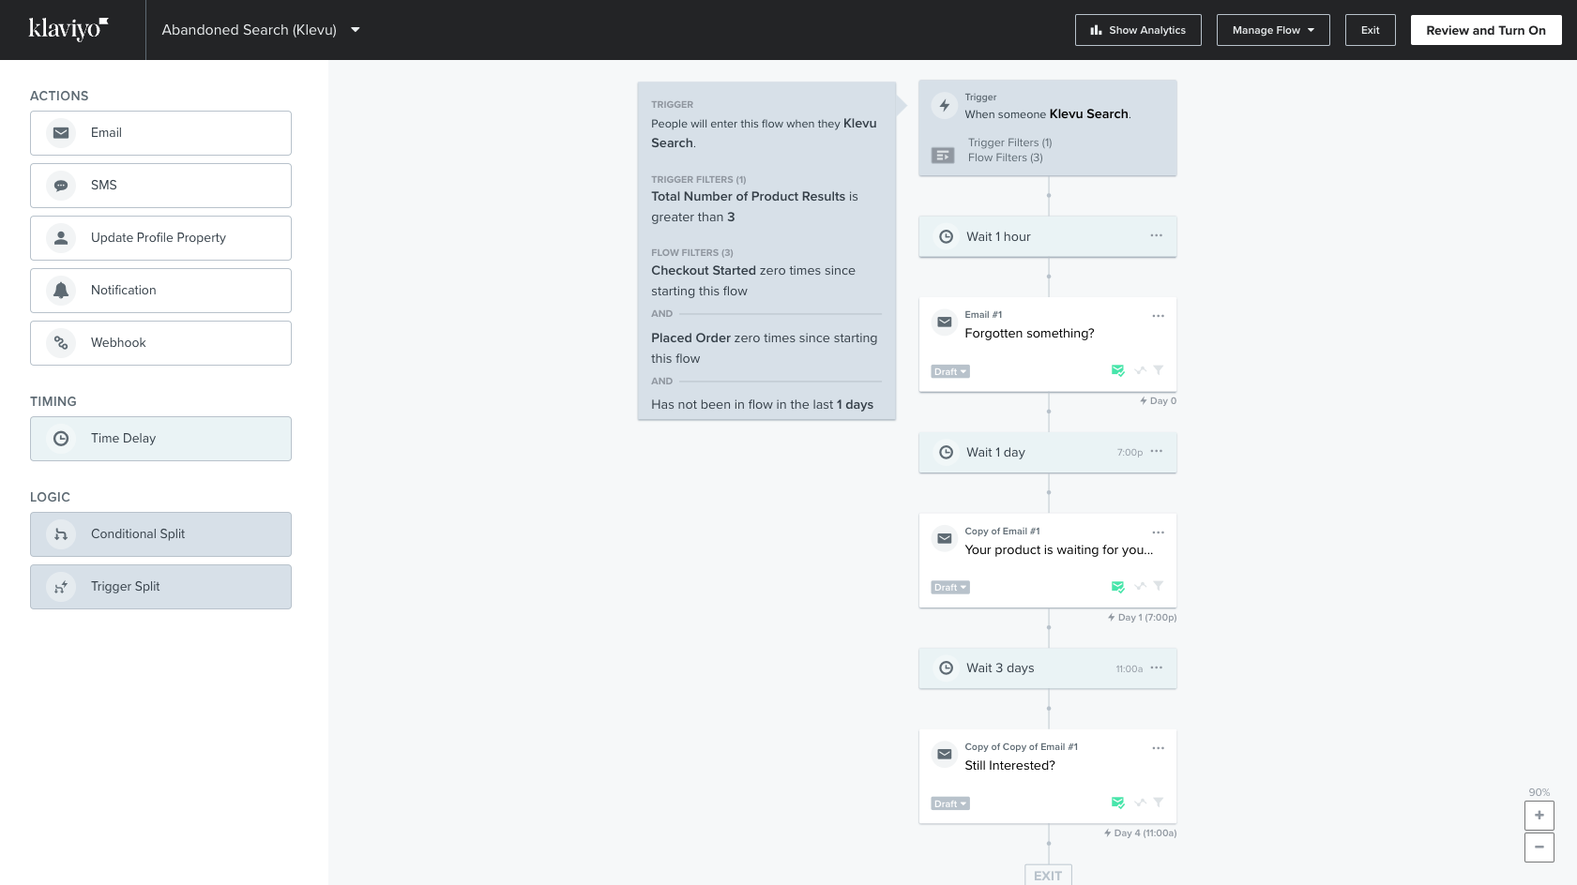This screenshot has height=885, width=1577.
Task: Click smart sending icon on Still Interested? email
Action: [x=1117, y=802]
